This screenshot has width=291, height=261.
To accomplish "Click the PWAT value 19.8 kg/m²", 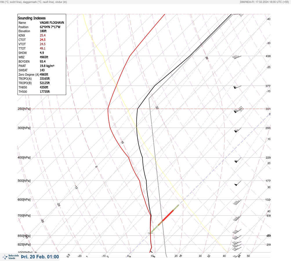I will click(x=47, y=66).
